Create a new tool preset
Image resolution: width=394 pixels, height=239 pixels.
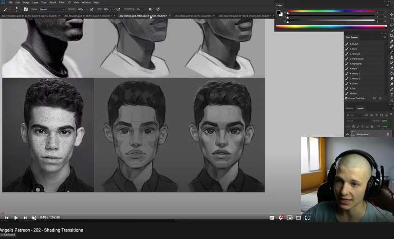pyautogui.click(x=374, y=98)
